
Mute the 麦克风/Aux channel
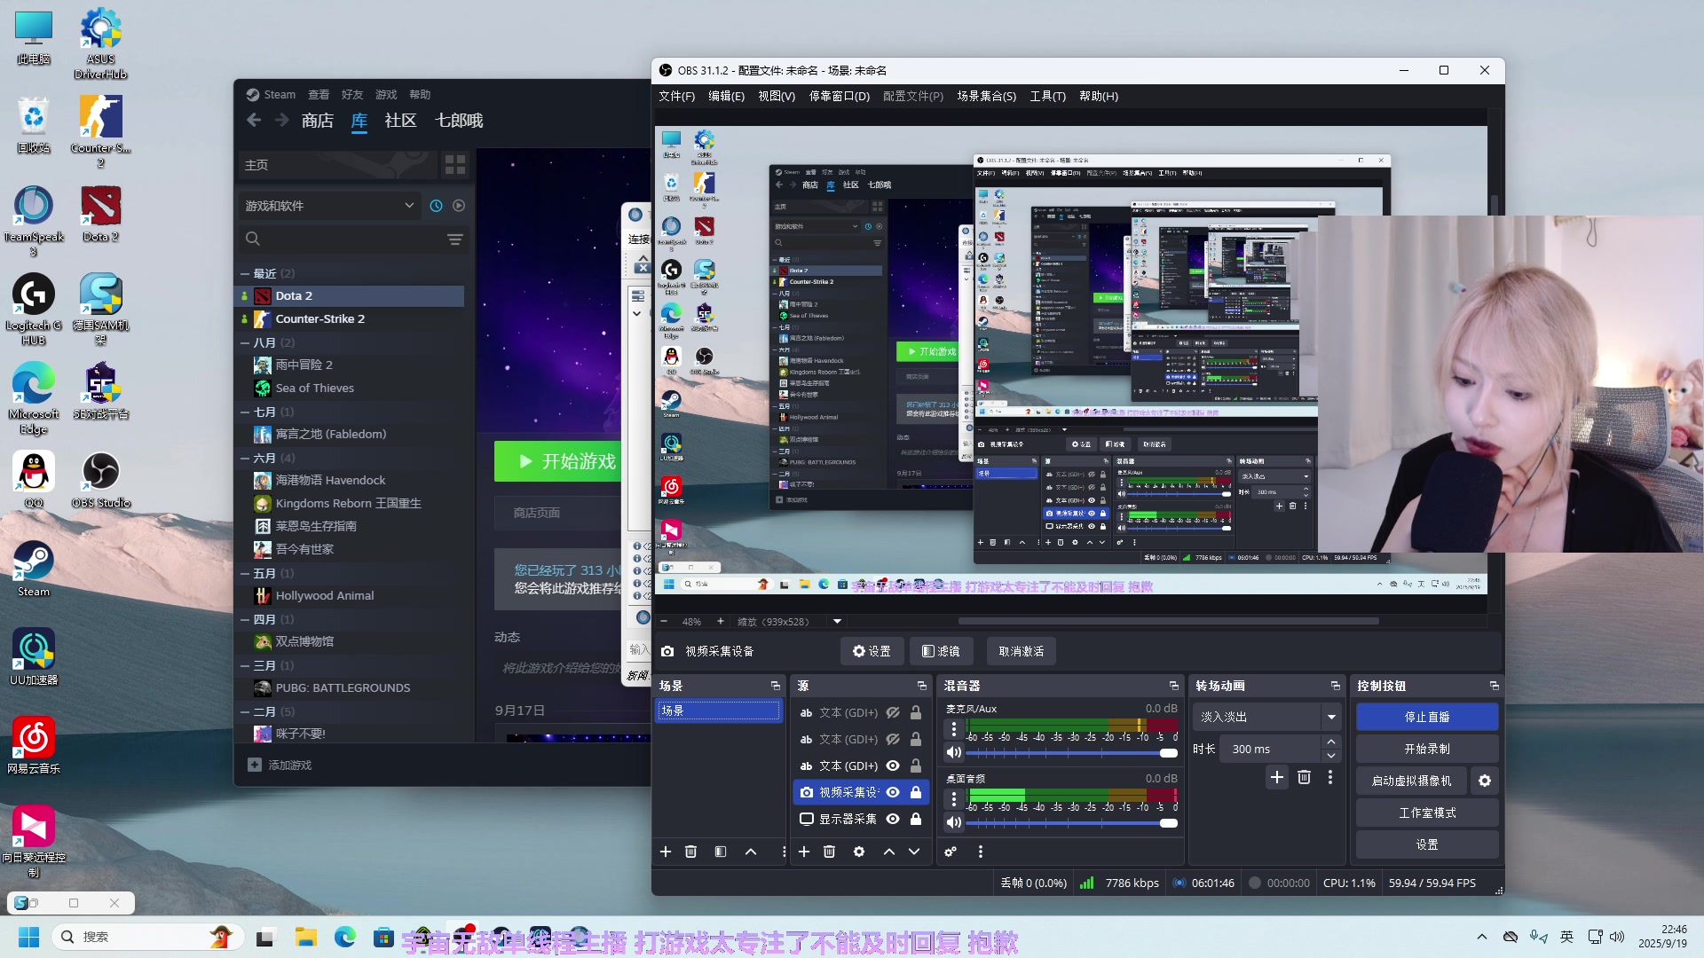[x=954, y=752]
